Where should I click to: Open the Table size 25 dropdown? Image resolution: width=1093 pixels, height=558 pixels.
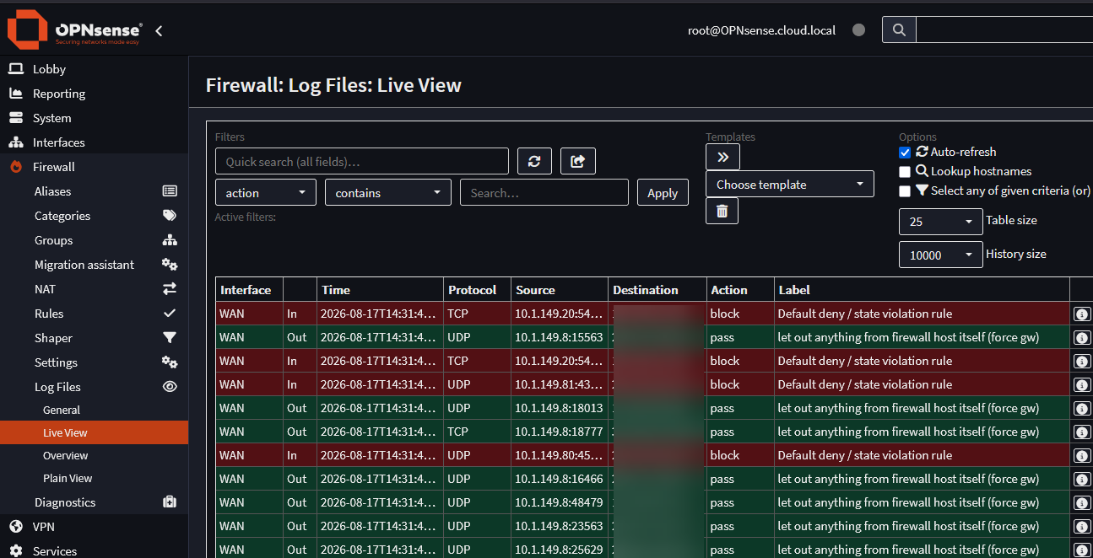(x=941, y=221)
